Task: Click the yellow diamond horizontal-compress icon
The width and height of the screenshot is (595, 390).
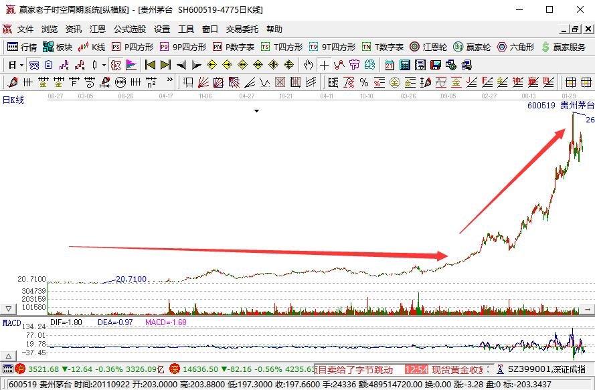Action: click(x=258, y=65)
